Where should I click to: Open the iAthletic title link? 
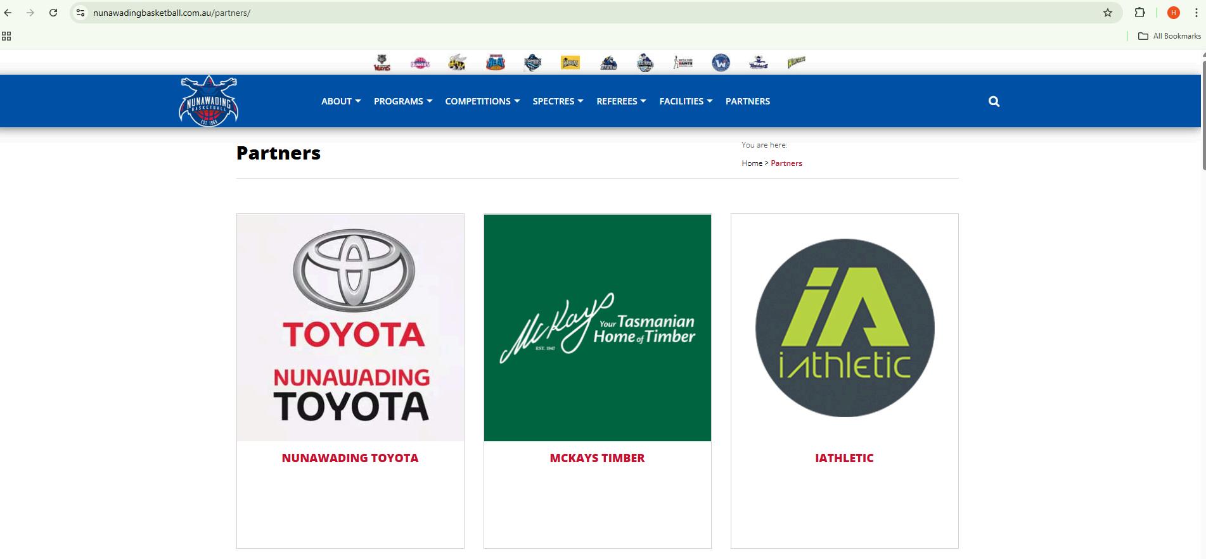845,458
